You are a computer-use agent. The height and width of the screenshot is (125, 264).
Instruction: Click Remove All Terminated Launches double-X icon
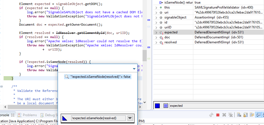click(x=230, y=115)
